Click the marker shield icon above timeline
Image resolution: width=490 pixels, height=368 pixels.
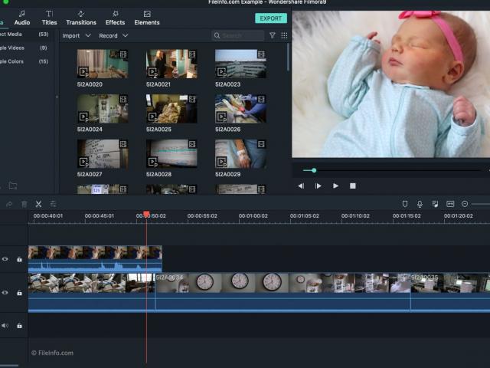[405, 204]
